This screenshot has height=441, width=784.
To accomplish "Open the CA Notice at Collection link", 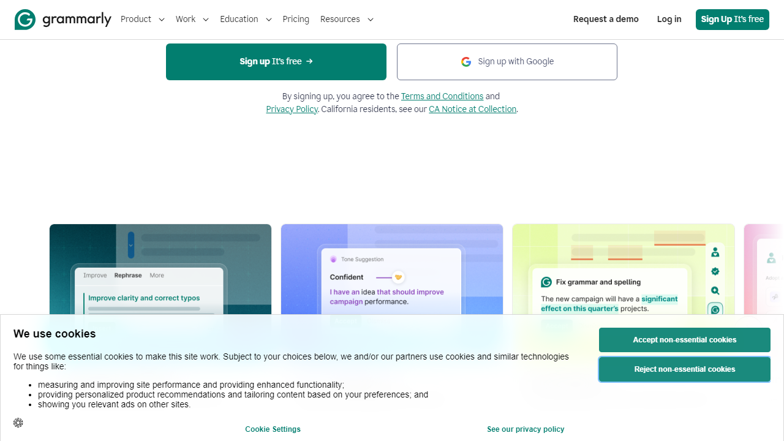I will pos(472,109).
